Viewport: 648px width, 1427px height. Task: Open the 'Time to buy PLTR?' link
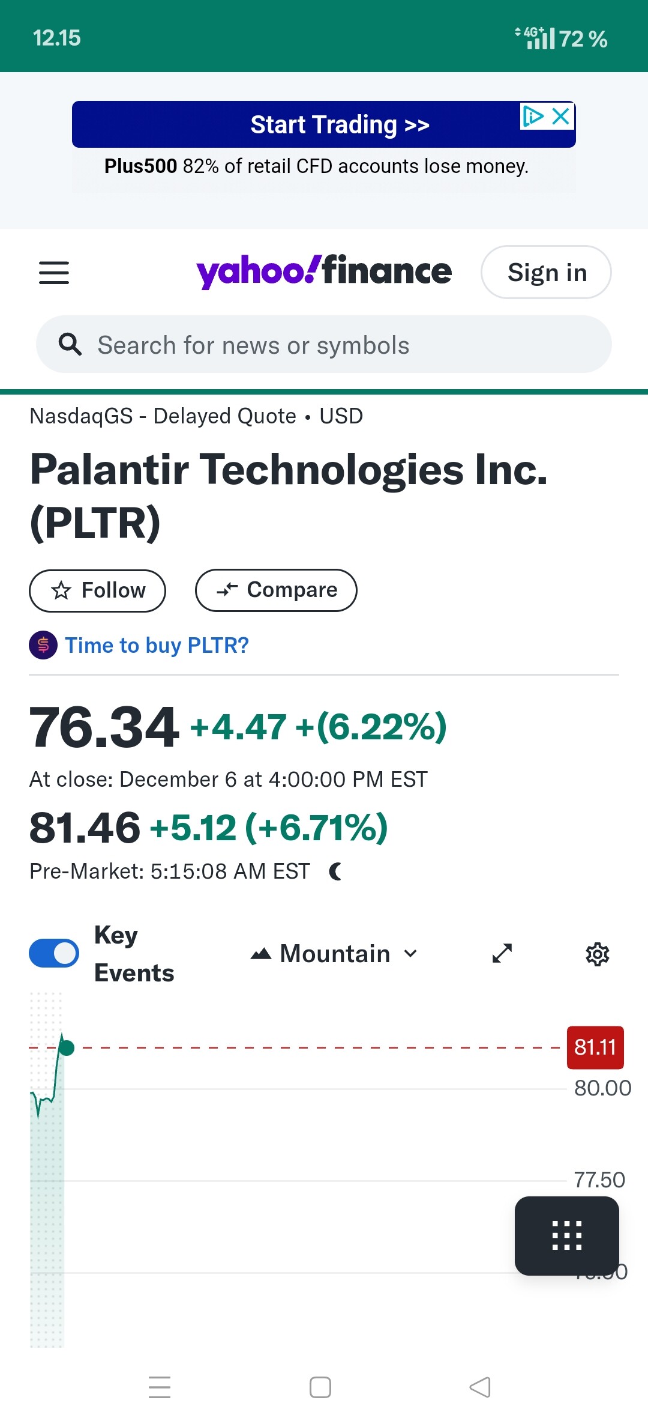pyautogui.click(x=157, y=646)
